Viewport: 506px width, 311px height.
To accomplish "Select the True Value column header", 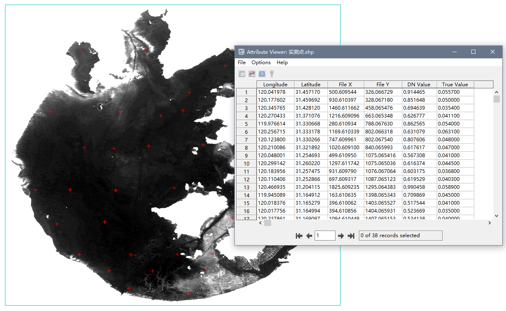I will [455, 85].
